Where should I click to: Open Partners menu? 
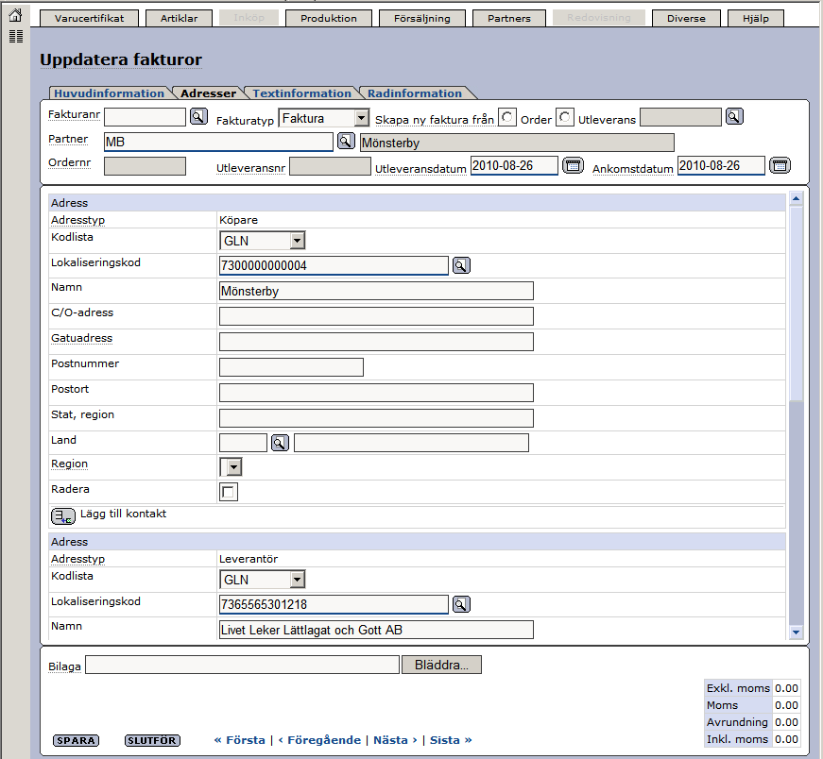click(509, 18)
